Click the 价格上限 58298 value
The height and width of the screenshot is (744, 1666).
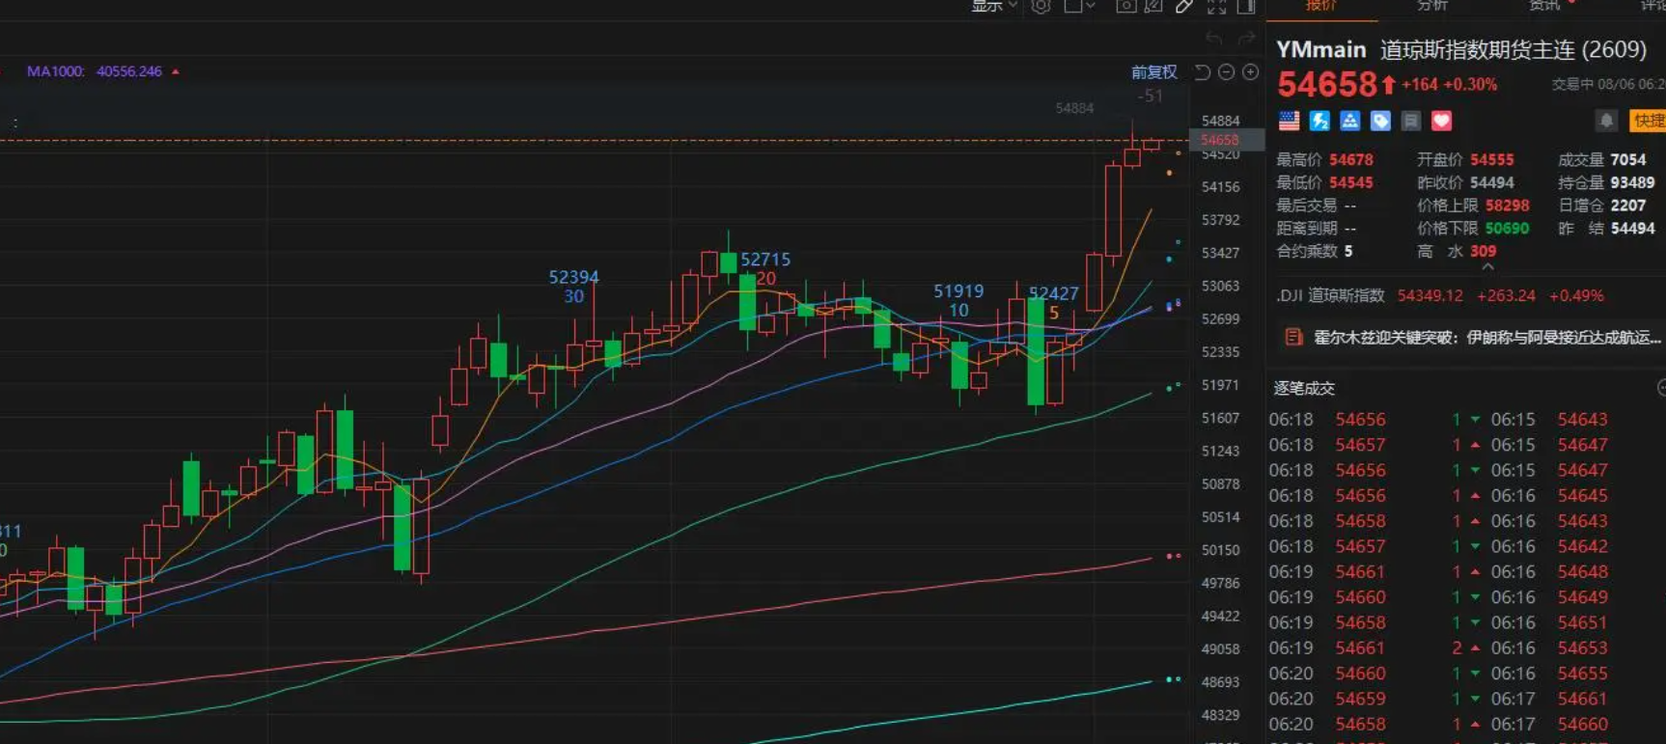1507,206
